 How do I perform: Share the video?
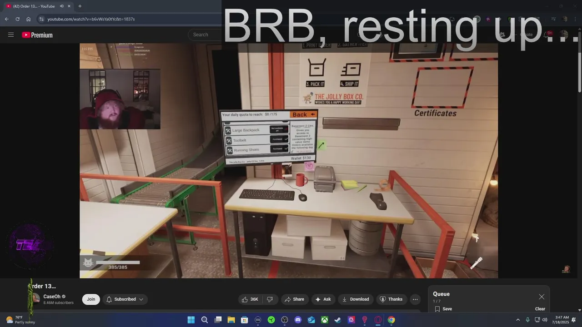click(294, 299)
